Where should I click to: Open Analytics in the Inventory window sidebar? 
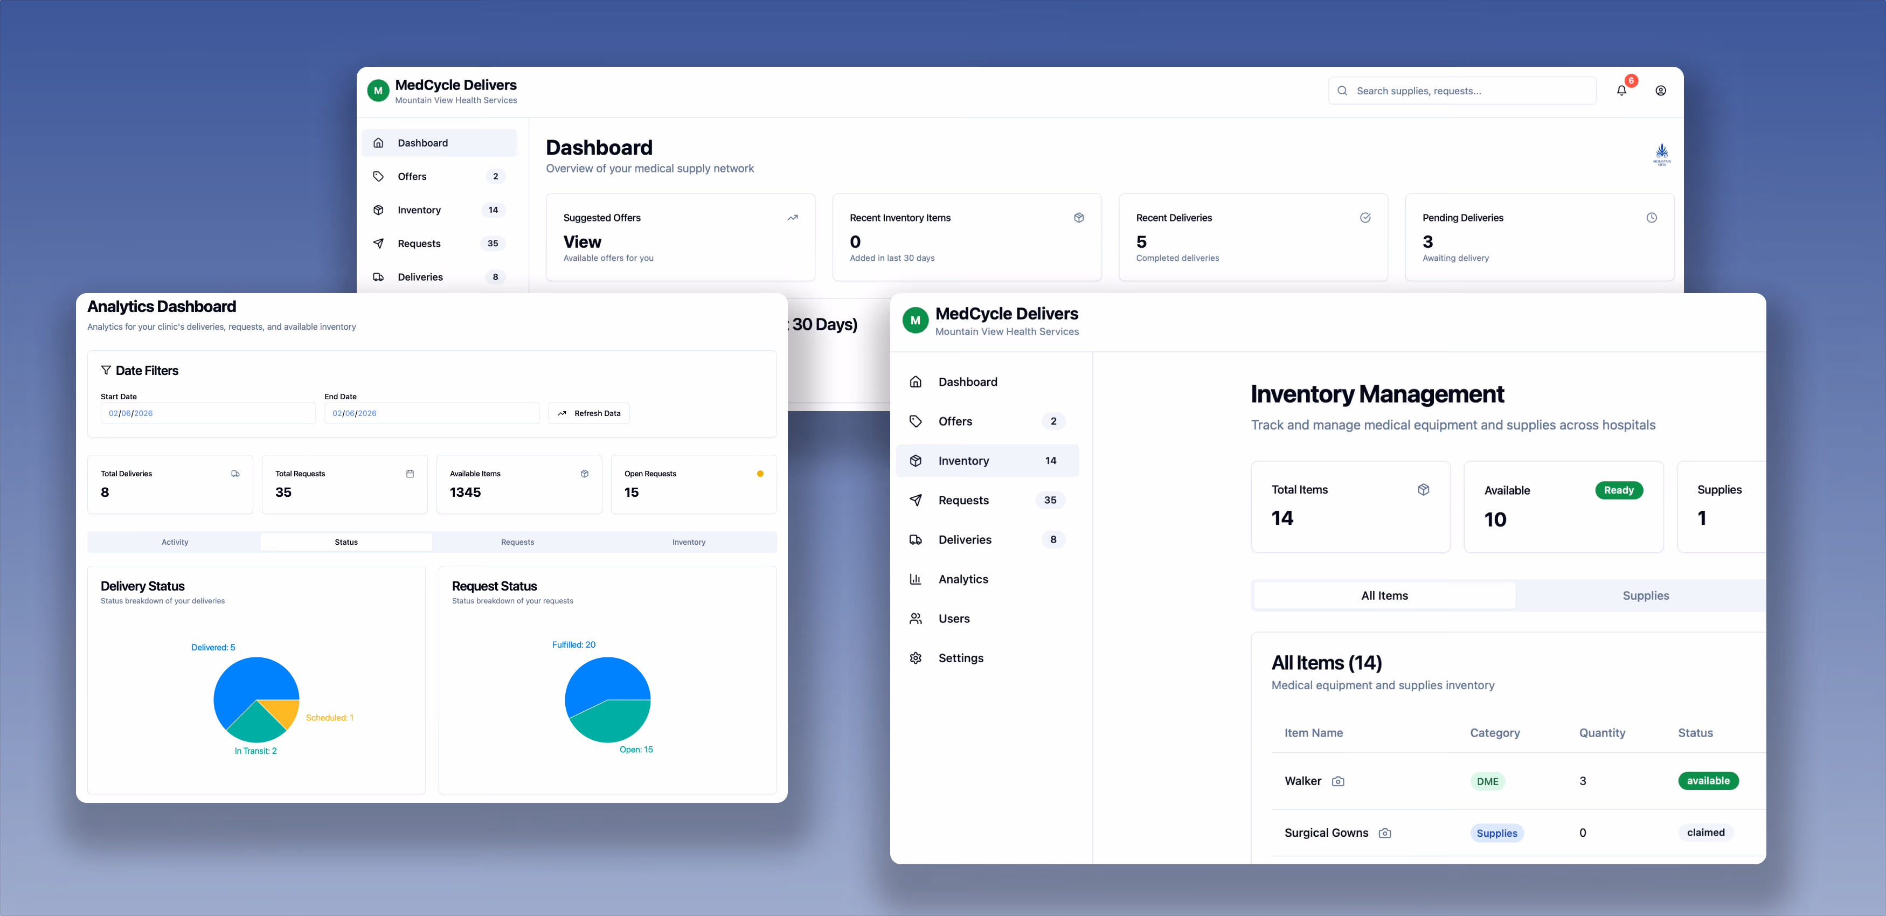(x=986, y=579)
